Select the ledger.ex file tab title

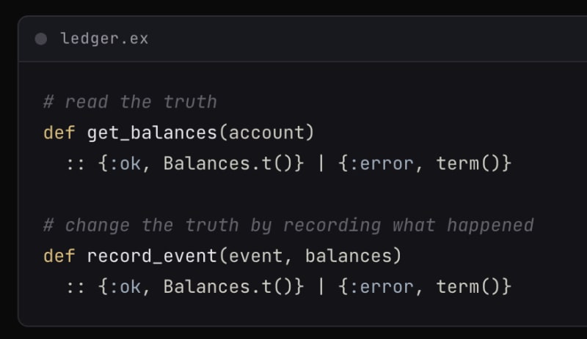pyautogui.click(x=104, y=39)
